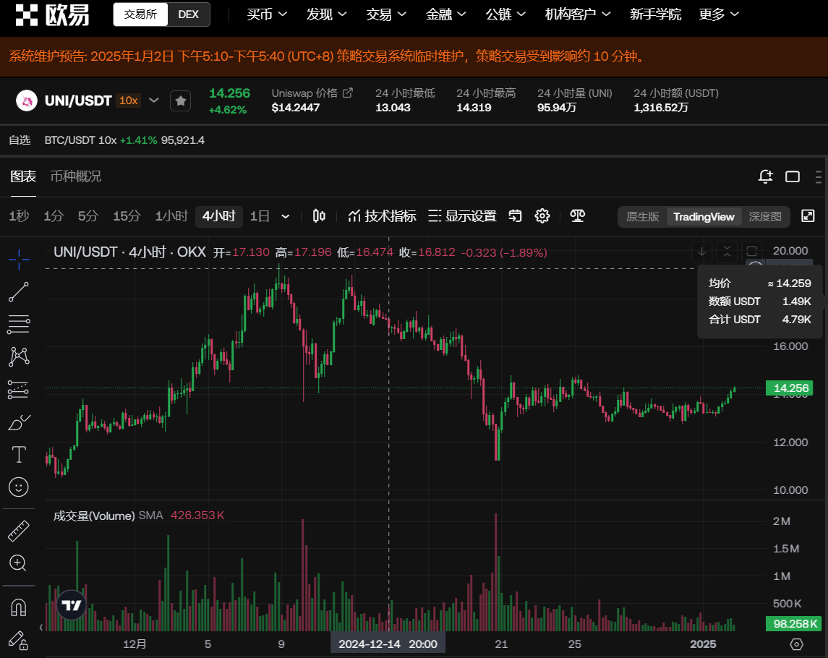The height and width of the screenshot is (658, 828).
Task: Select the text annotation tool
Action: [19, 455]
